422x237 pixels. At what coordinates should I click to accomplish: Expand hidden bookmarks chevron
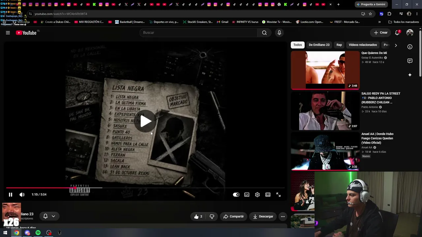click(379, 22)
